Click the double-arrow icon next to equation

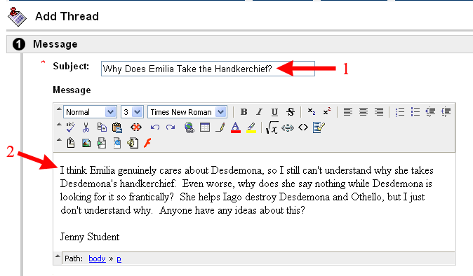288,127
